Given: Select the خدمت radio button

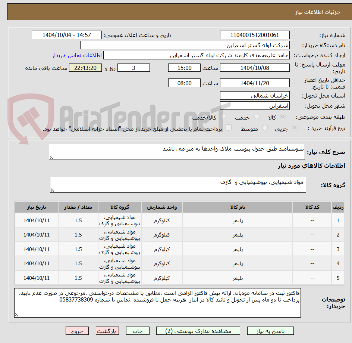Looking at the screenshot, I should (257, 117).
